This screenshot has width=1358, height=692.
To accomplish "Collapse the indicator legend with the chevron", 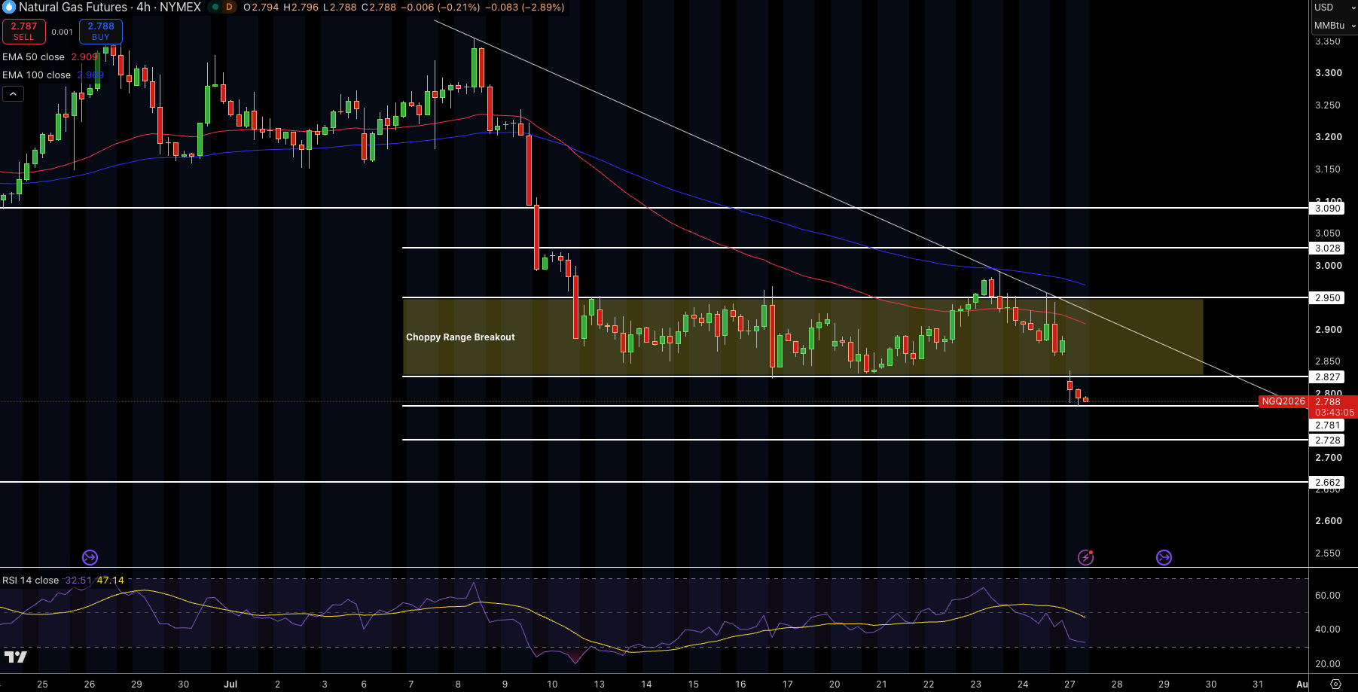I will click(x=13, y=94).
